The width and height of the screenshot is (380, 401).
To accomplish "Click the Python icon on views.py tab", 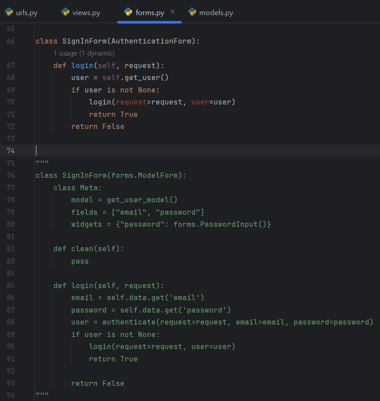I will (x=65, y=12).
